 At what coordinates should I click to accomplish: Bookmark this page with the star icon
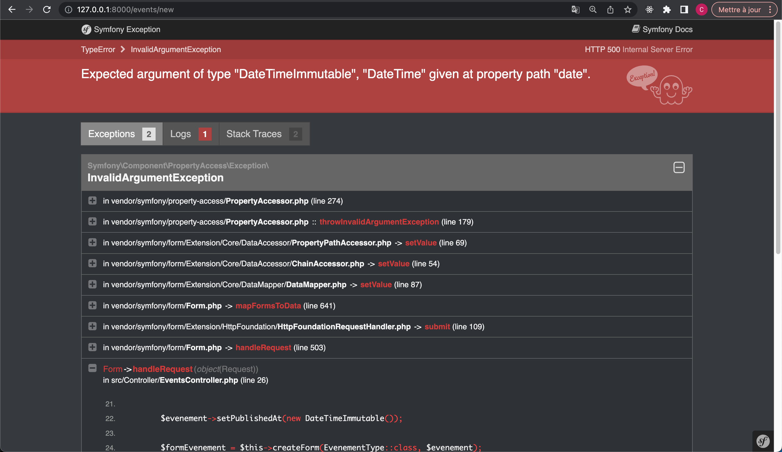coord(628,10)
